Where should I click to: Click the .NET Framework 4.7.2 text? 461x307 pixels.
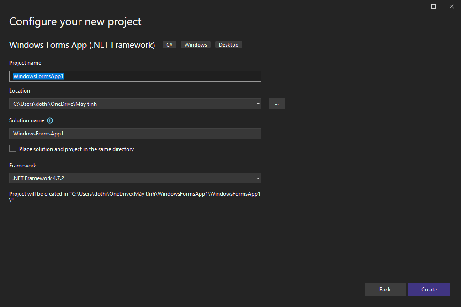38,178
